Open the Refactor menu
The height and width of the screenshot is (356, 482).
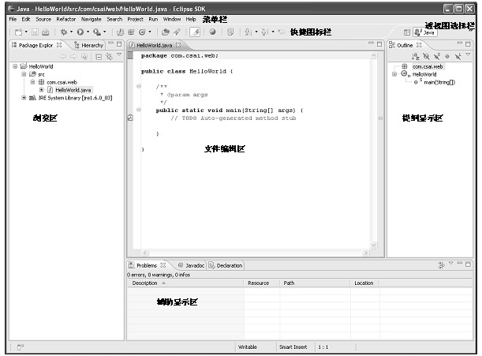[65, 19]
